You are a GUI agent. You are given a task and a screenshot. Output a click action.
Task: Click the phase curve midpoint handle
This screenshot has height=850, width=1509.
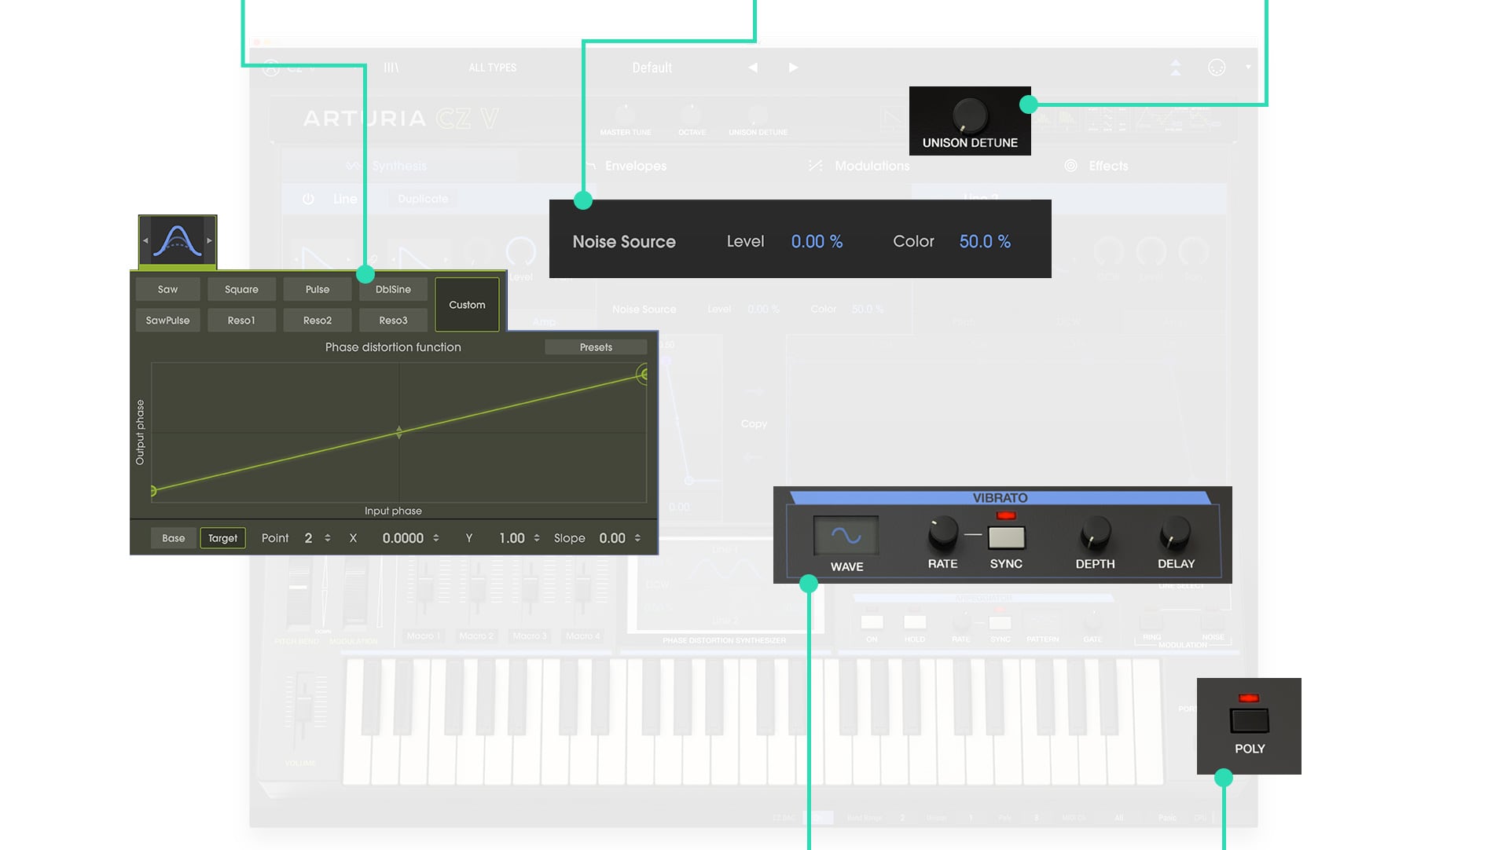pyautogui.click(x=399, y=432)
